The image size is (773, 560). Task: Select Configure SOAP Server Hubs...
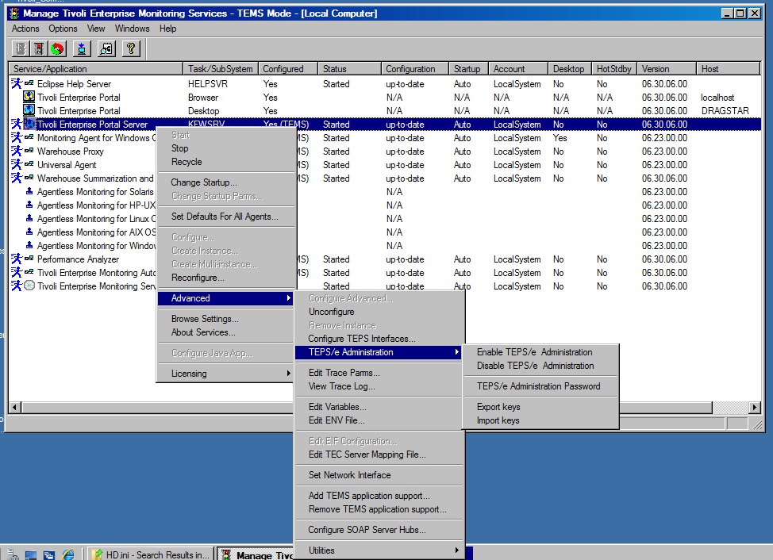[379, 530]
